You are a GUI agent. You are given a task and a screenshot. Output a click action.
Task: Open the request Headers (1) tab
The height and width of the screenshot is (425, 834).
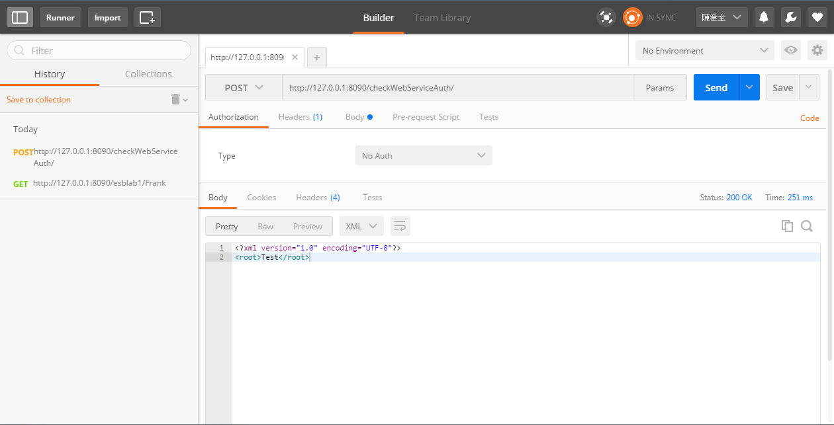point(301,117)
